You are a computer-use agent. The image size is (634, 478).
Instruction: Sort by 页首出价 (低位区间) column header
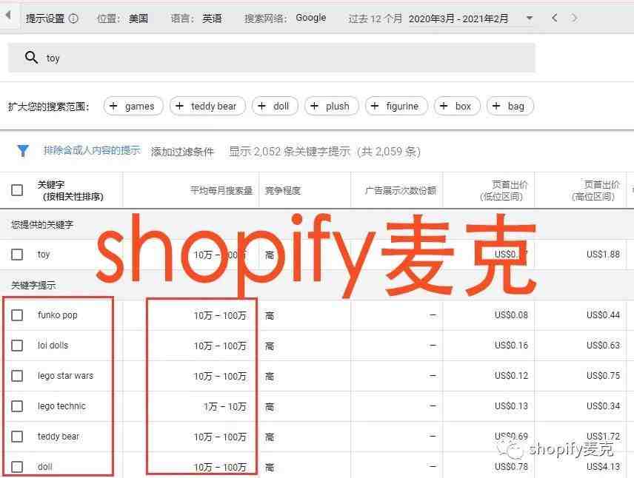click(504, 190)
